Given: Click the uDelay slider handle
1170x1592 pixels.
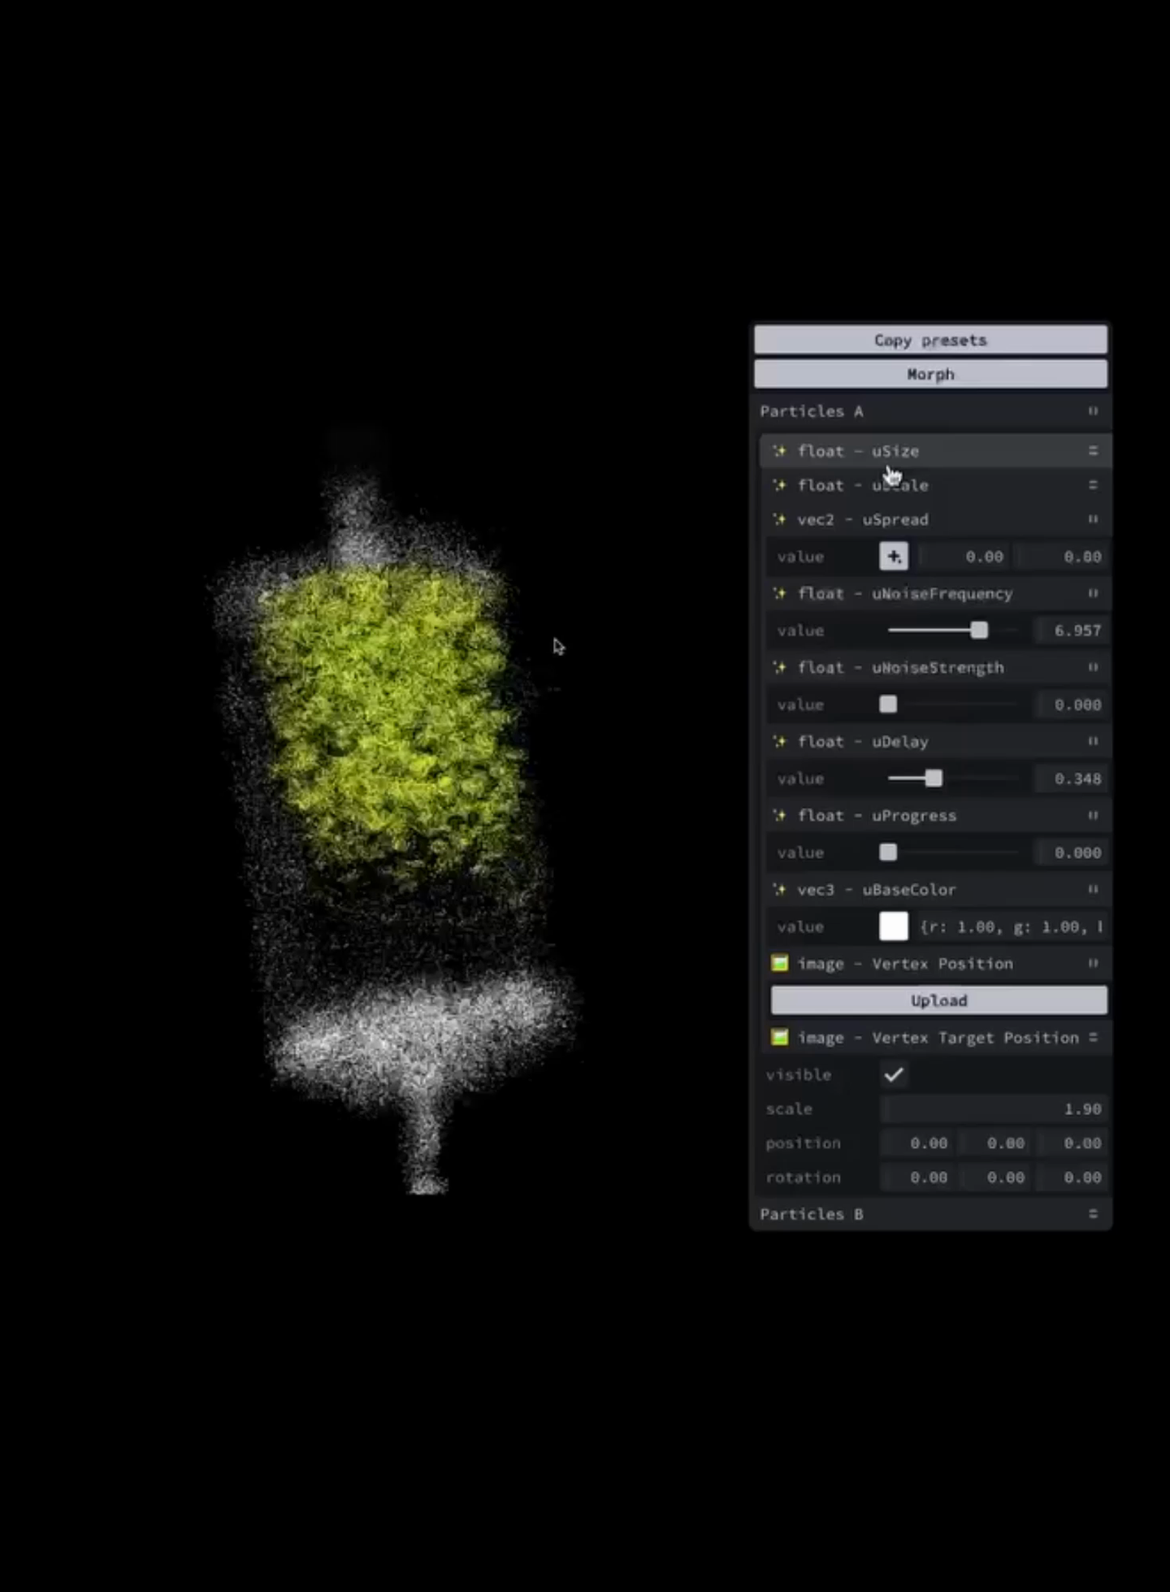Looking at the screenshot, I should pyautogui.click(x=934, y=778).
